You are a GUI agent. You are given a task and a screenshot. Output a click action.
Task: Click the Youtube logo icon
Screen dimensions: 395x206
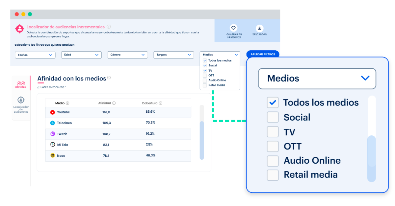pyautogui.click(x=52, y=112)
